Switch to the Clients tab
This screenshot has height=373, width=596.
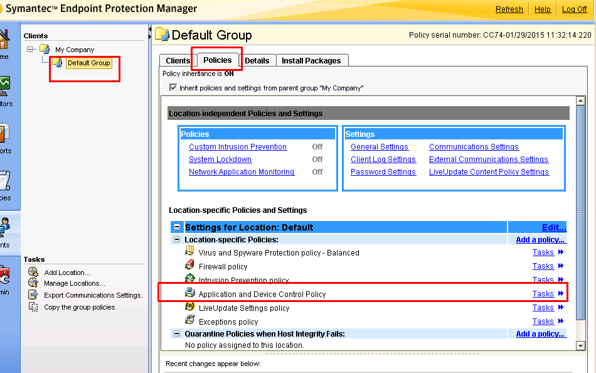click(178, 61)
